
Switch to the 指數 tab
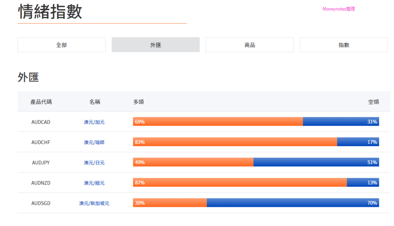[x=344, y=45]
